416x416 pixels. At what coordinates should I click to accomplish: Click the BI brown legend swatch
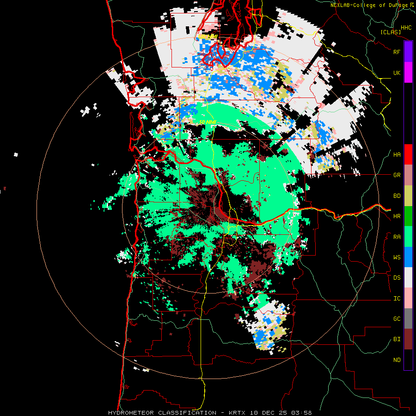pyautogui.click(x=408, y=339)
